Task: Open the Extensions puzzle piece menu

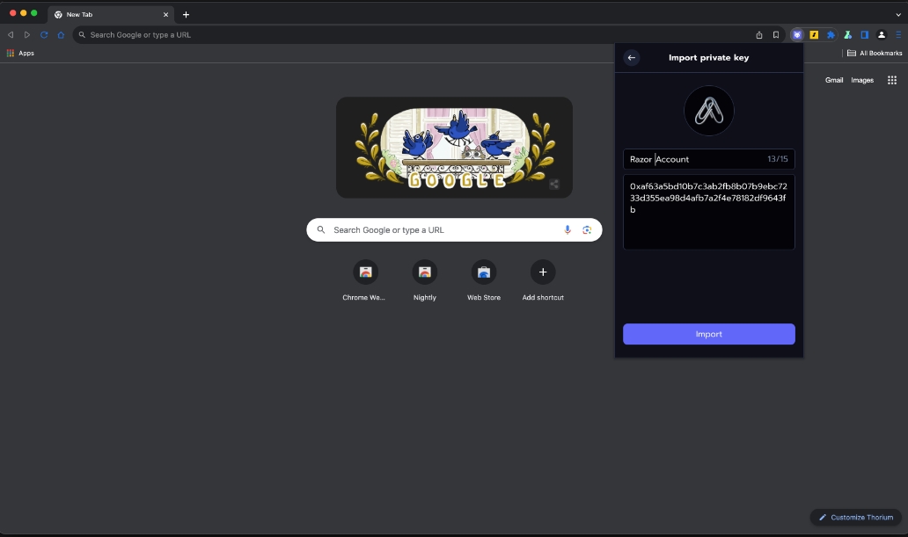Action: coord(831,35)
